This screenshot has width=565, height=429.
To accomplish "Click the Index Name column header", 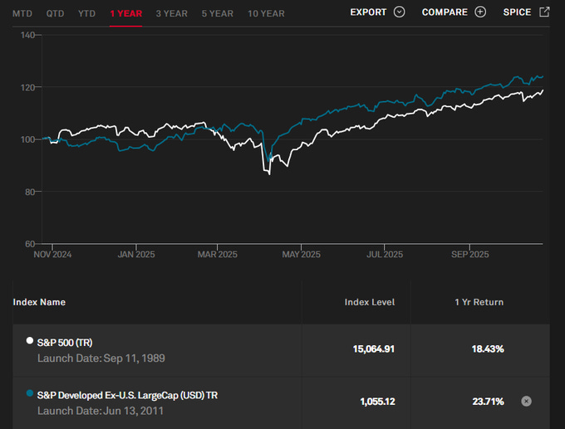I will click(39, 302).
